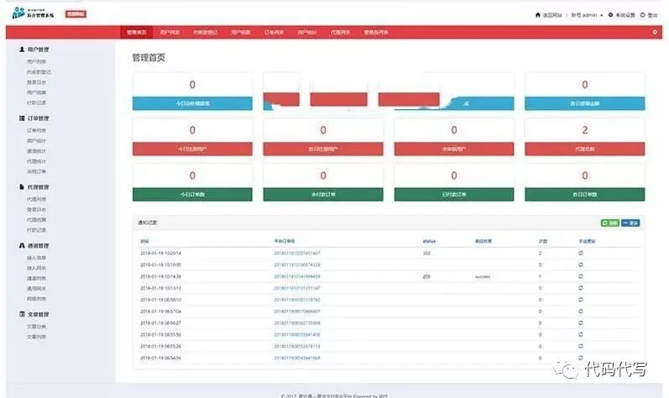Click the list icon beside 订单管理
Image resolution: width=669 pixels, height=398 pixels.
coord(22,118)
